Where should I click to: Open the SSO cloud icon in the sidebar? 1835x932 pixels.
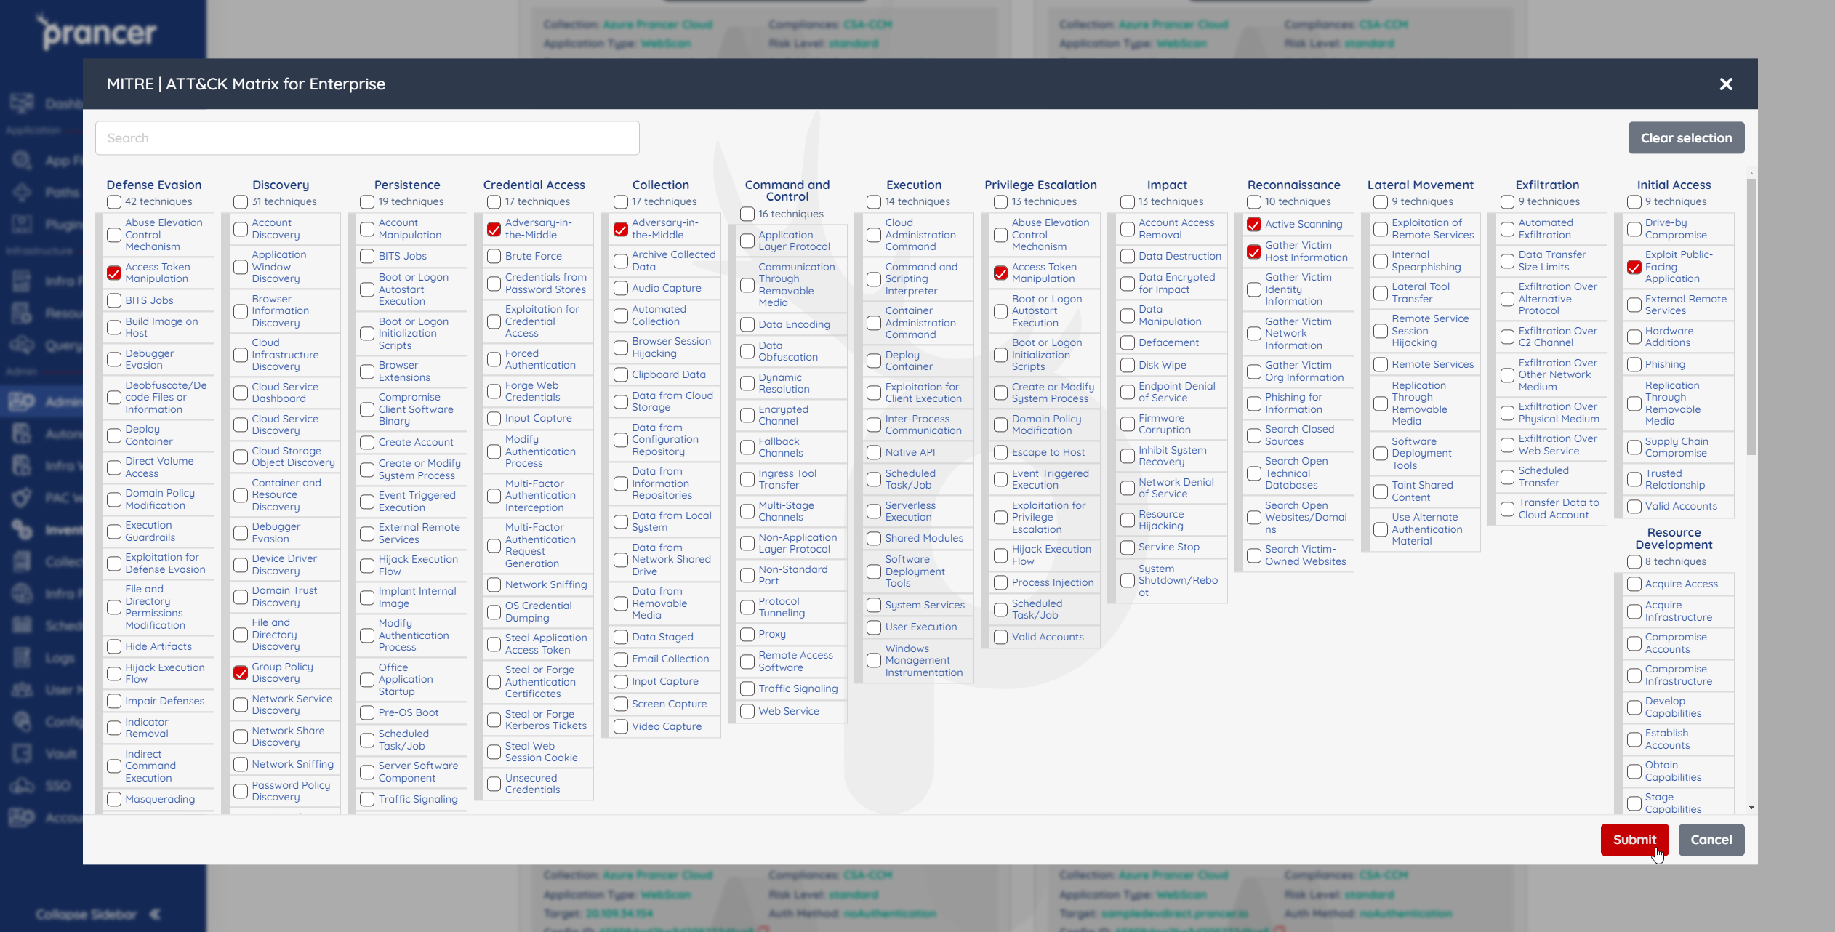(x=22, y=786)
